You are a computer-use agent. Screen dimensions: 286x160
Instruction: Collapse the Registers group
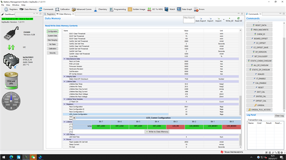[x=64, y=104]
